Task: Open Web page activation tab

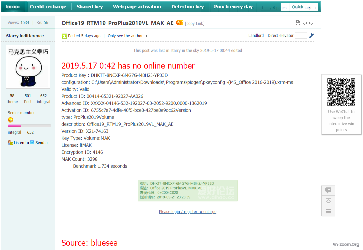Action: point(137,7)
